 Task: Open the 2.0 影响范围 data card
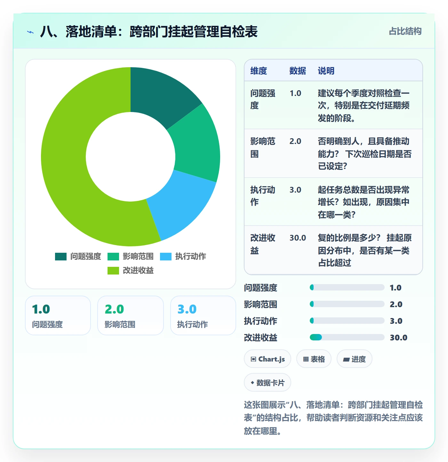point(131,315)
